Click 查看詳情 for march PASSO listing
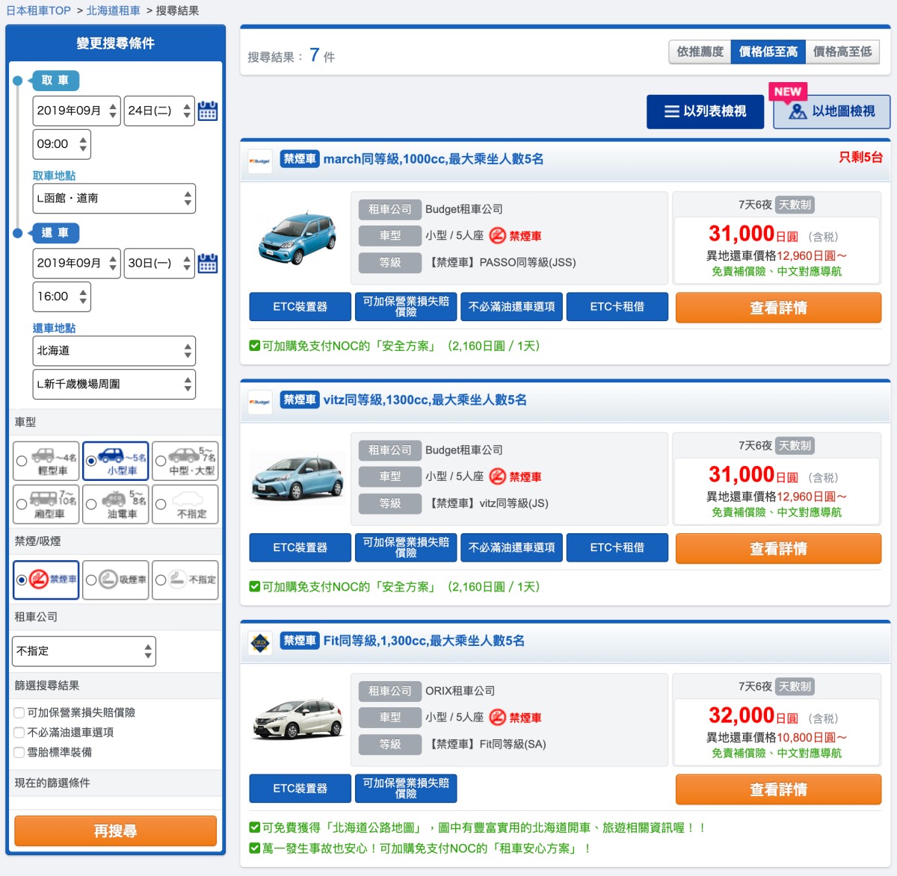Image resolution: width=897 pixels, height=876 pixels. 778,308
